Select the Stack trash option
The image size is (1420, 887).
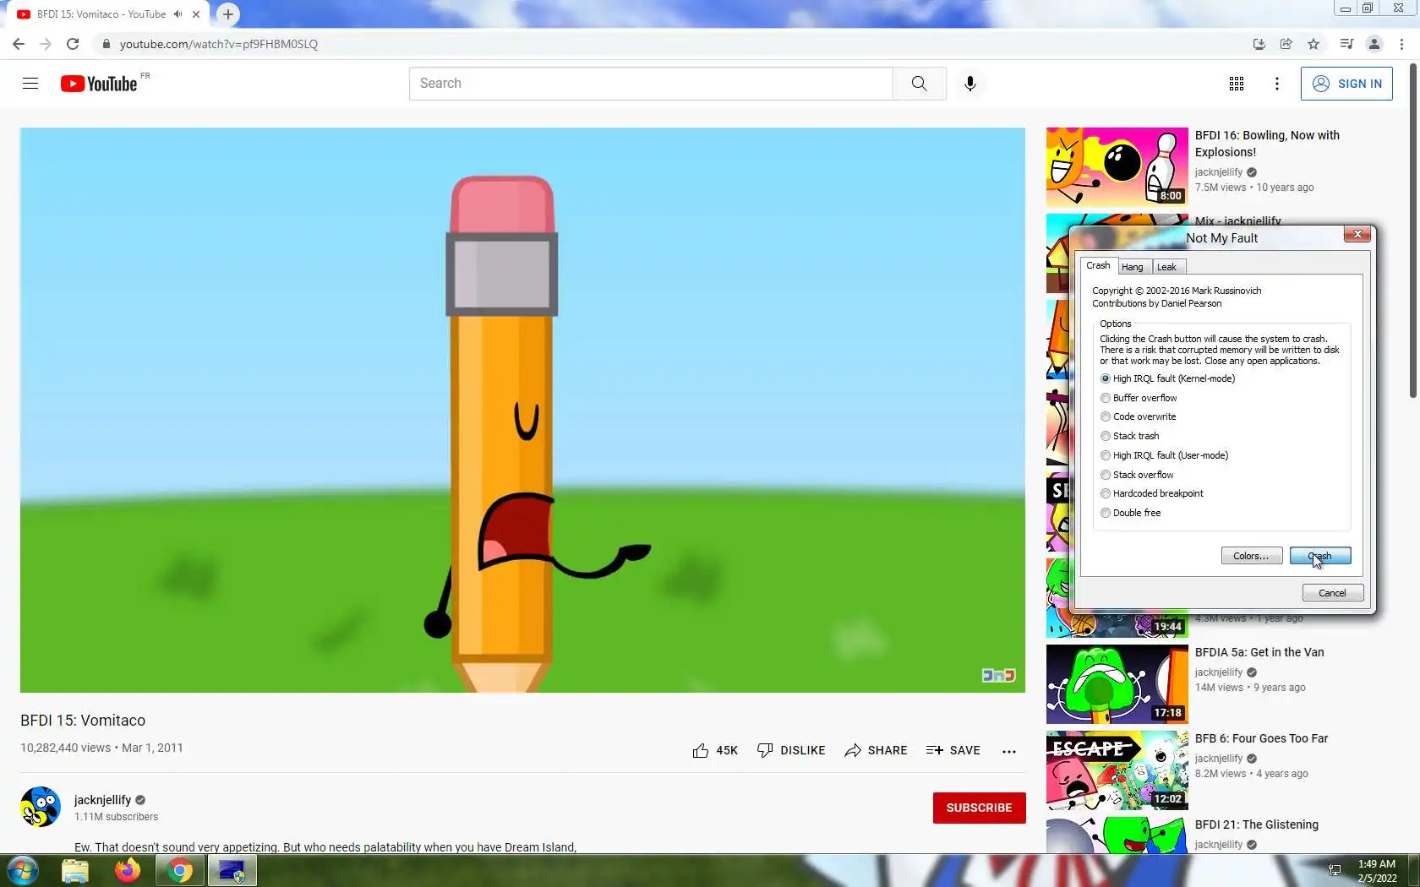(1129, 436)
